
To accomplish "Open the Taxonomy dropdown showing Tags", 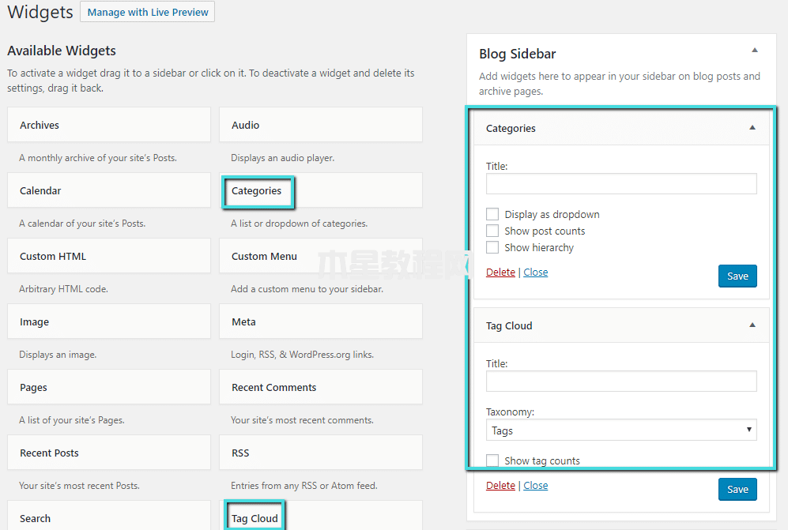I will pos(621,430).
